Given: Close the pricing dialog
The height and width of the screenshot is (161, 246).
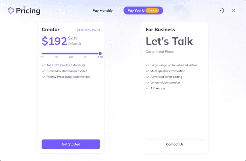Looking at the screenshot, I should click(234, 10).
